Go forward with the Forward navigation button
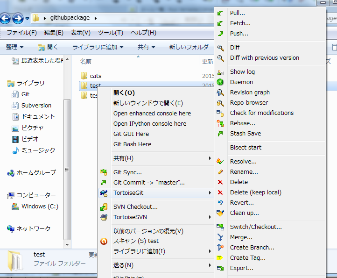The height and width of the screenshot is (278, 337). coord(18,19)
